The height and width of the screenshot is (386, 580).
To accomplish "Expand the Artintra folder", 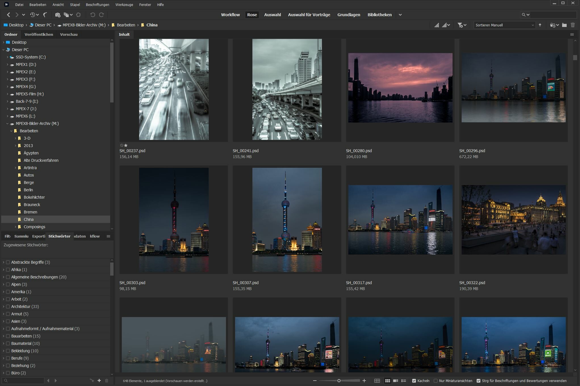I will 15,168.
